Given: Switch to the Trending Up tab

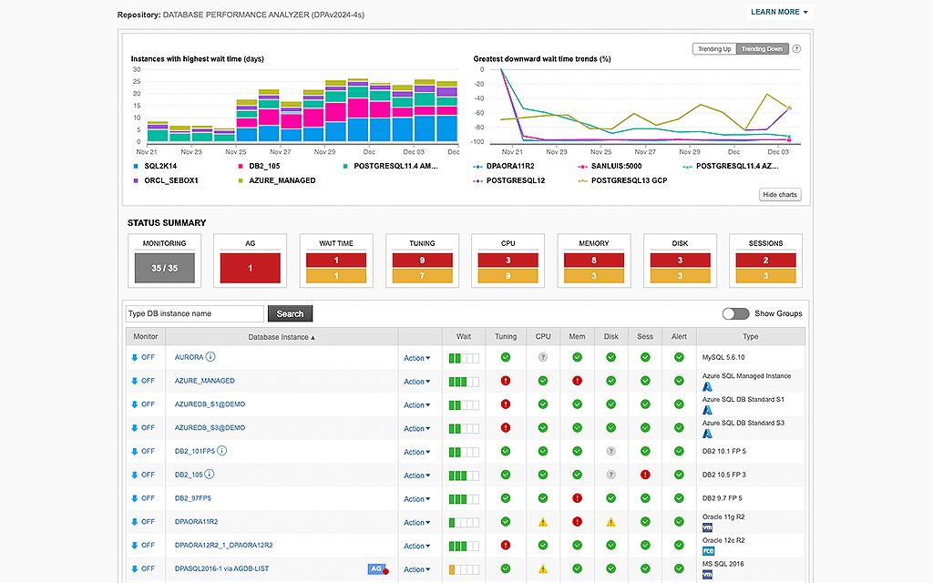Looking at the screenshot, I should tap(714, 49).
